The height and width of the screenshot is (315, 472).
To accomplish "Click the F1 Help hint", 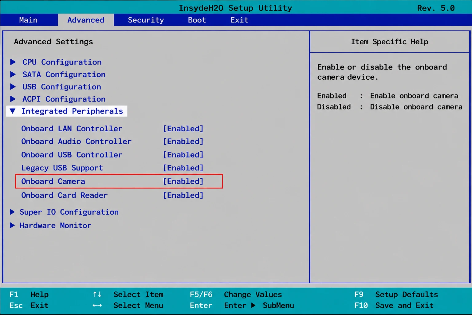I will coord(29,294).
